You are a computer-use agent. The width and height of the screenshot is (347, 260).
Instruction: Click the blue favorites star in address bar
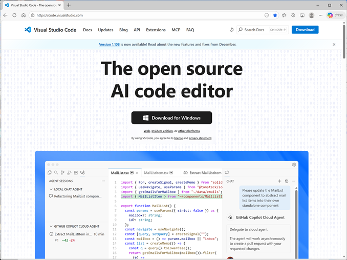pos(275,15)
